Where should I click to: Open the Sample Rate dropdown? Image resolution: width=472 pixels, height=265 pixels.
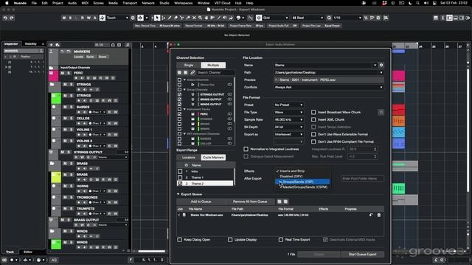(288, 119)
